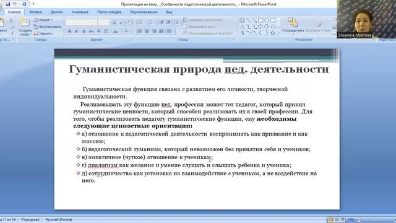
Task: Click the bulleted list icon
Action: (x=140, y=22)
